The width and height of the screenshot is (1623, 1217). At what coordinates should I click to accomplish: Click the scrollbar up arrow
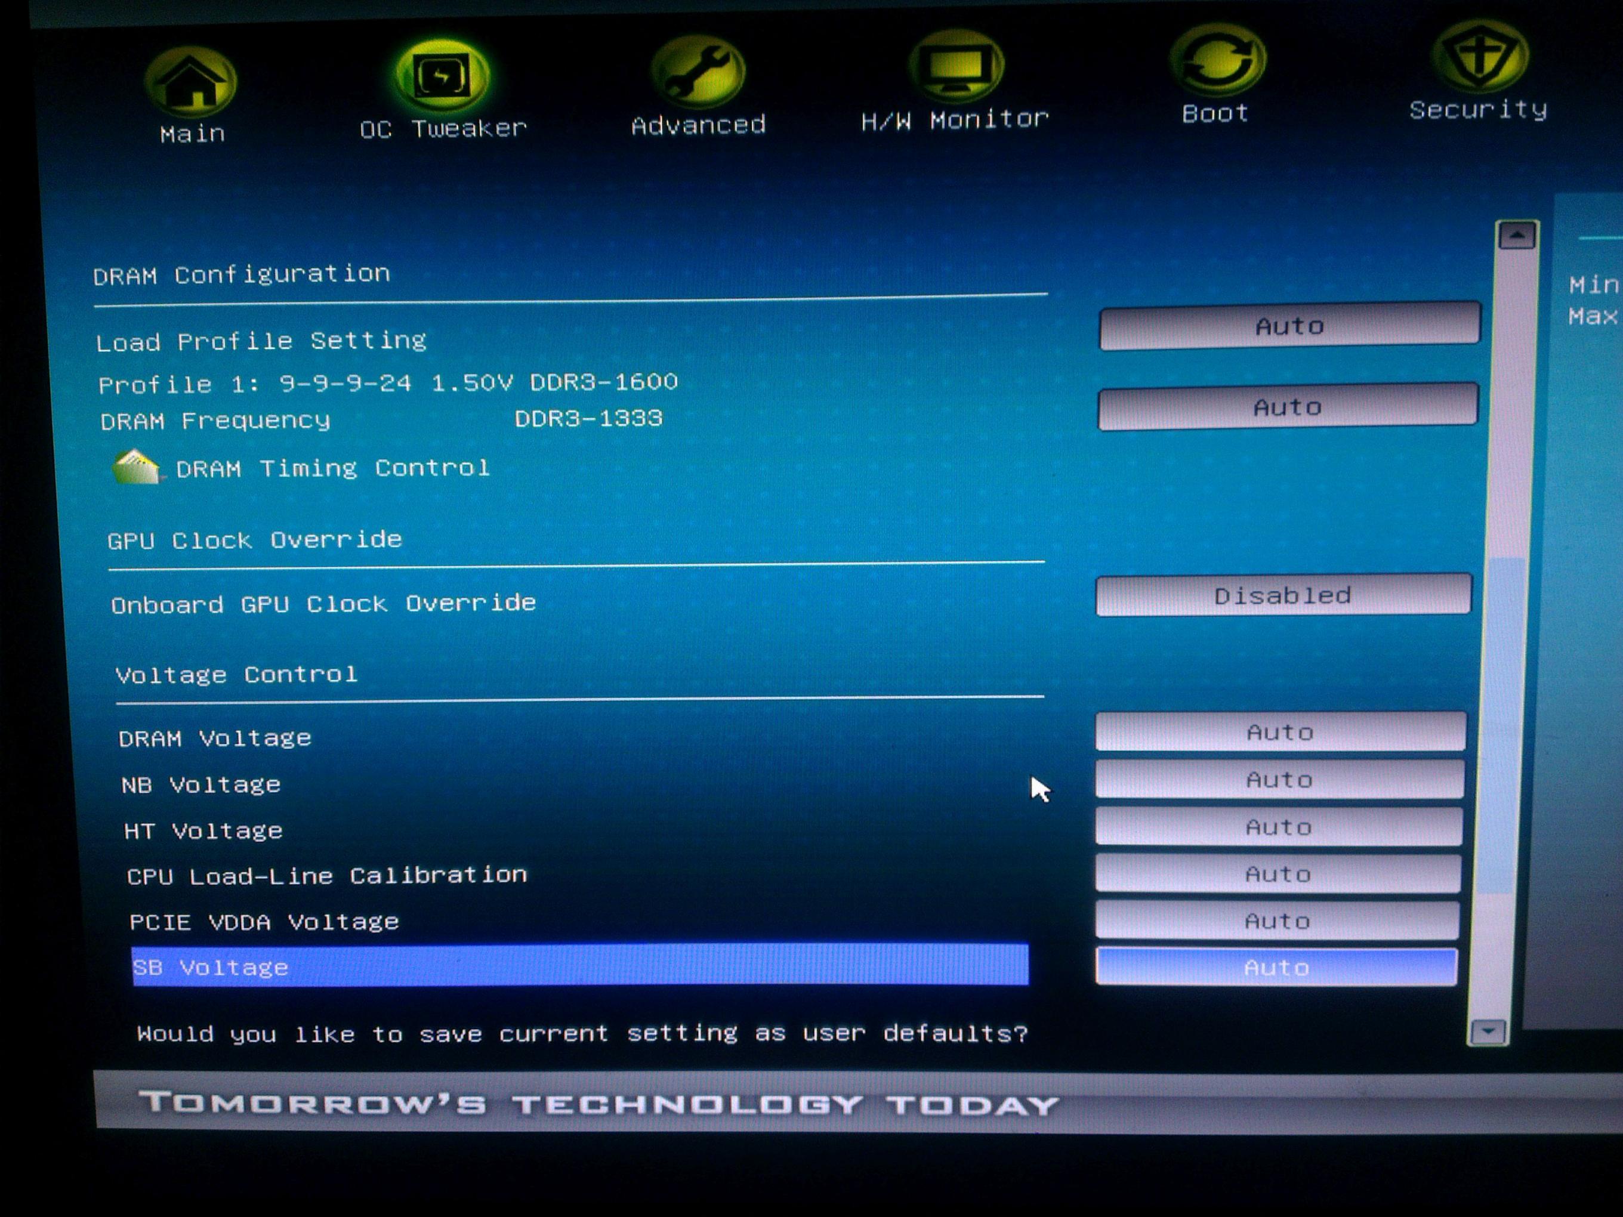(x=1517, y=236)
